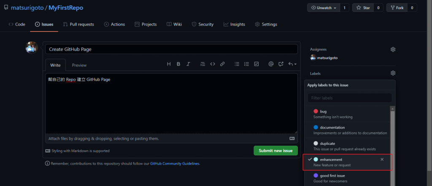Open the Security tab
Image resolution: width=432 pixels, height=186 pixels.
point(202,24)
